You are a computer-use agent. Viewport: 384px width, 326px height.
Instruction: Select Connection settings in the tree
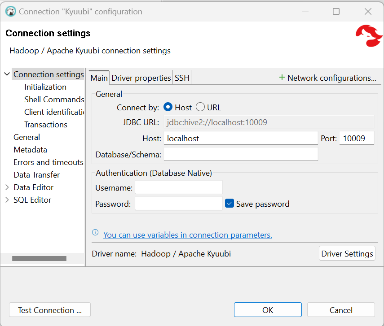(x=49, y=74)
